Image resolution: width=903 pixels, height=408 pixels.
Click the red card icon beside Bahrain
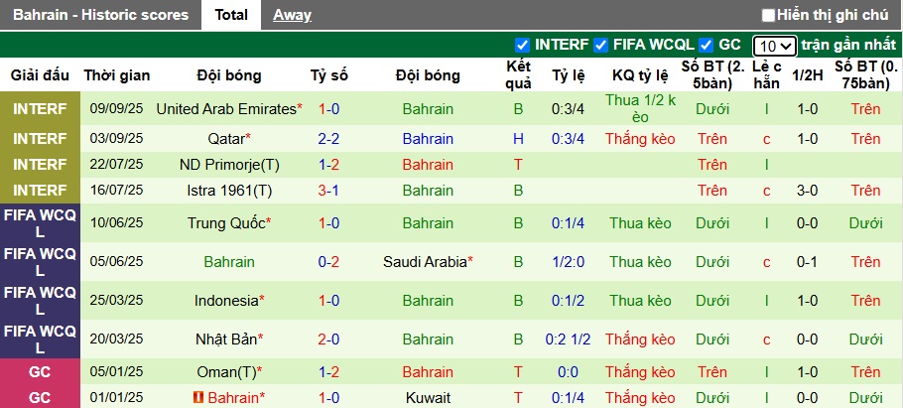[x=198, y=398]
